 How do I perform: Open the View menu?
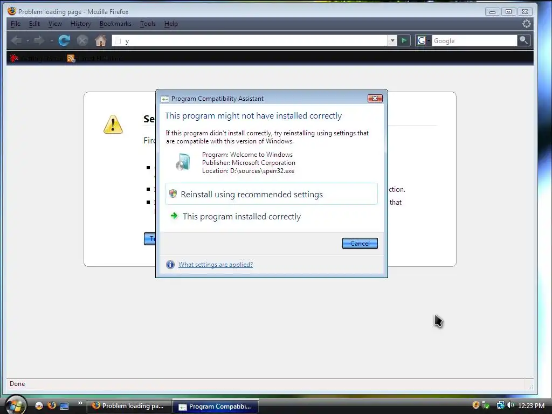pos(55,24)
